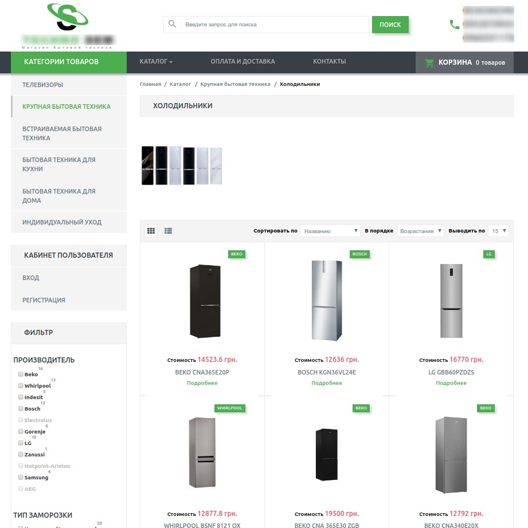Viewport: 528px width, 528px height.
Task: Open the В порядке order dropdown
Action: tap(420, 231)
